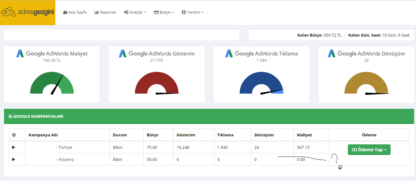The width and height of the screenshot is (416, 181).
Task: Click the AdWords logo on Maliyet card
Action: click(20, 54)
